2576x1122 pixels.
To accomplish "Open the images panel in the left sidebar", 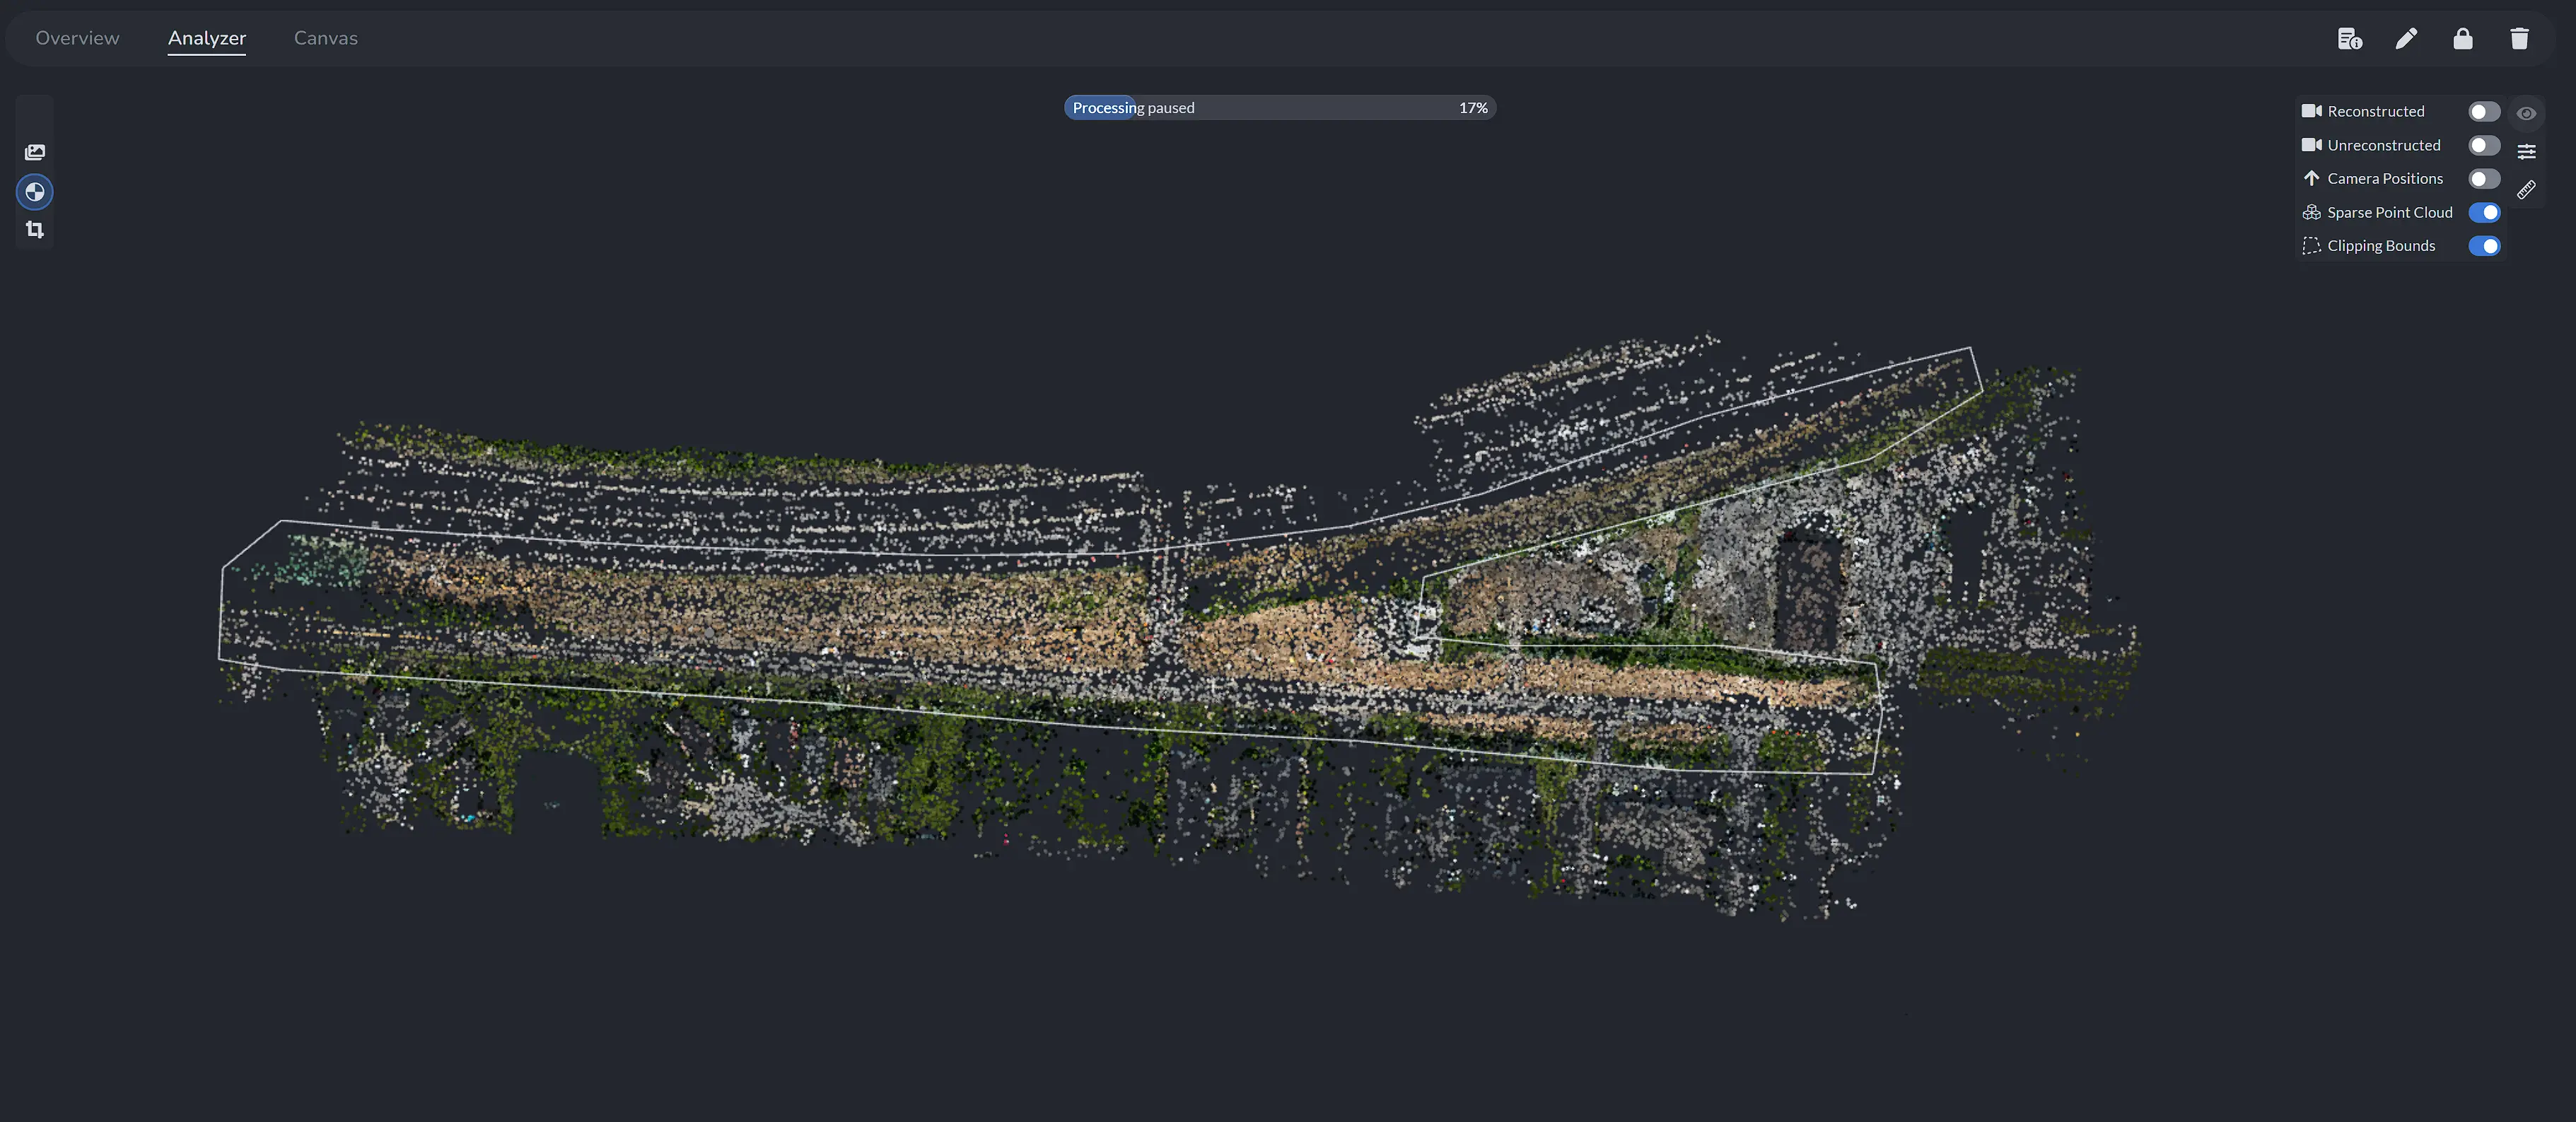I will pyautogui.click(x=34, y=151).
